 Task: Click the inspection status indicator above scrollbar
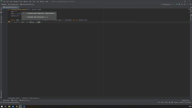click(x=189, y=9)
